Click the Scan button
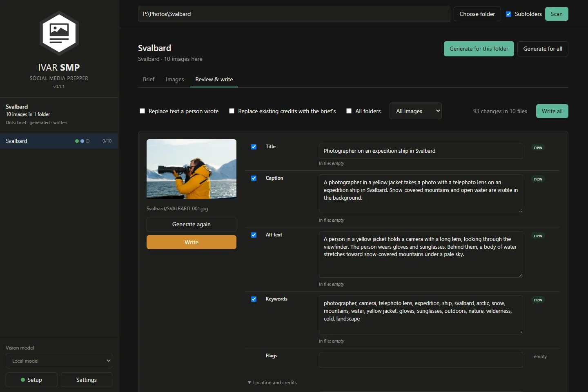The height and width of the screenshot is (392, 588). (x=557, y=14)
